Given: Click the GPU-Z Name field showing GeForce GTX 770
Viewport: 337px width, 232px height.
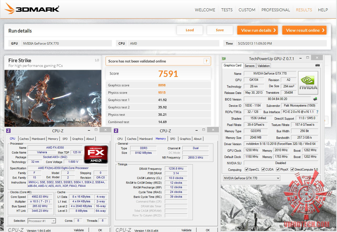Looking at the screenshot, I should [270, 74].
